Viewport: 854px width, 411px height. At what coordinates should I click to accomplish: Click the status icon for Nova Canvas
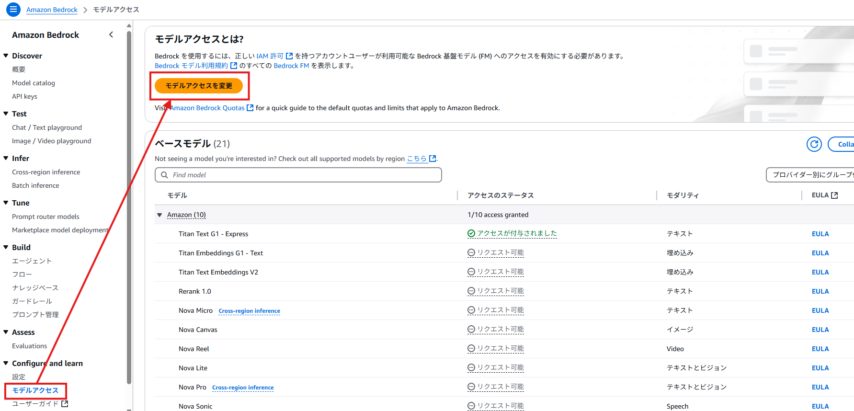pos(471,329)
